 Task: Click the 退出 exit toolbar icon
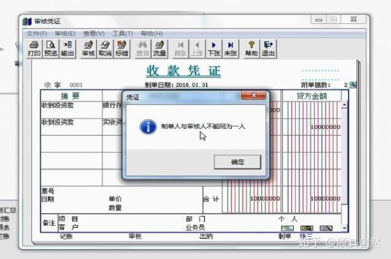pyautogui.click(x=268, y=49)
